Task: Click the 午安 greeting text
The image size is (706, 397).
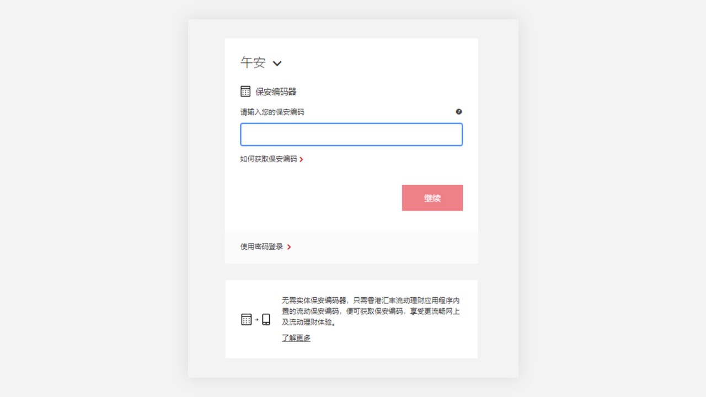Action: click(x=253, y=62)
